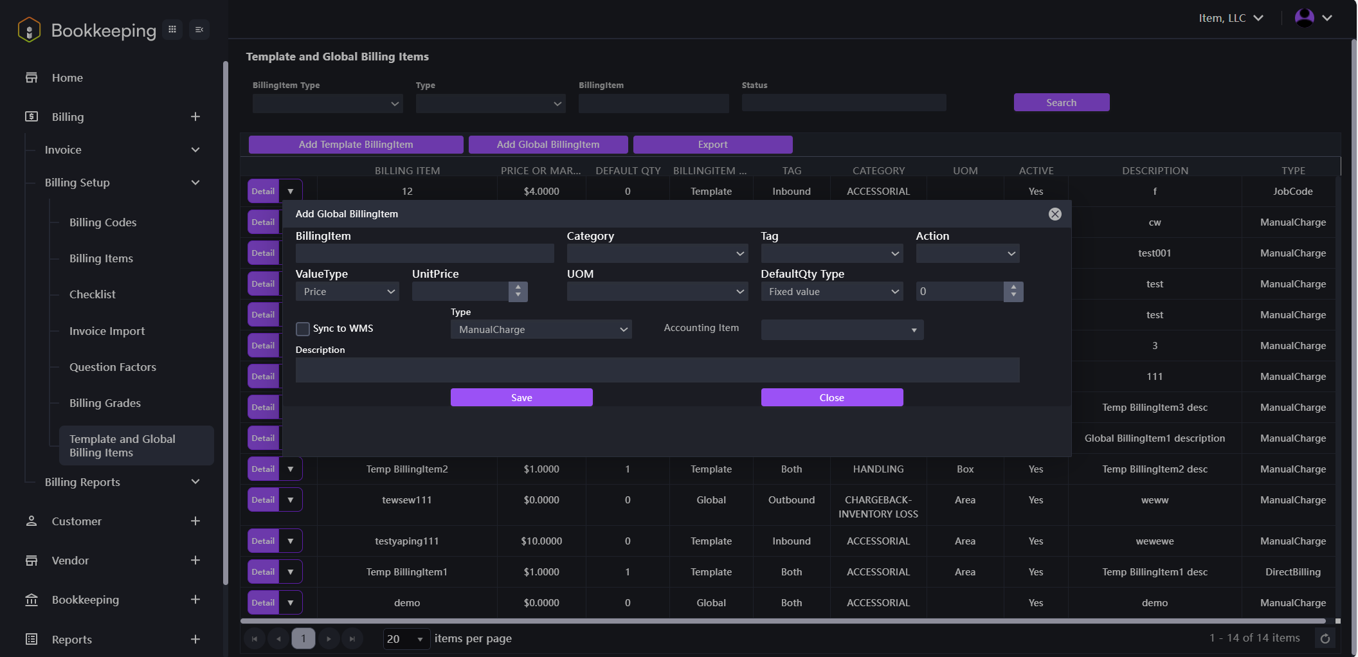
Task: Click the Bookkeeping hexagon logo
Action: (x=28, y=29)
